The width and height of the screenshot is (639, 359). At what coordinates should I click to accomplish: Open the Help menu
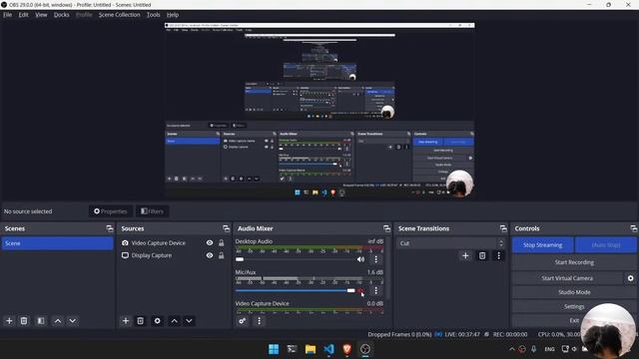coord(173,15)
